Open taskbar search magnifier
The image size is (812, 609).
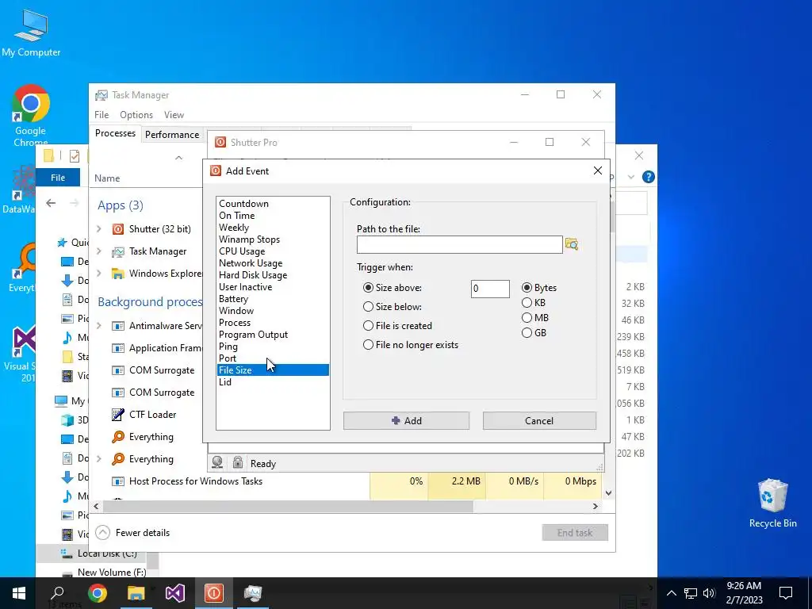pos(58,593)
